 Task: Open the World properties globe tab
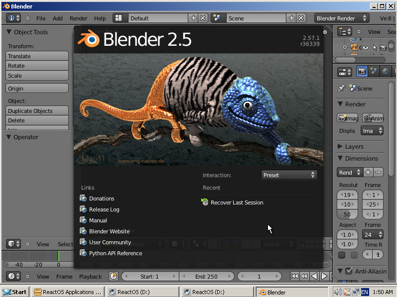386,72
